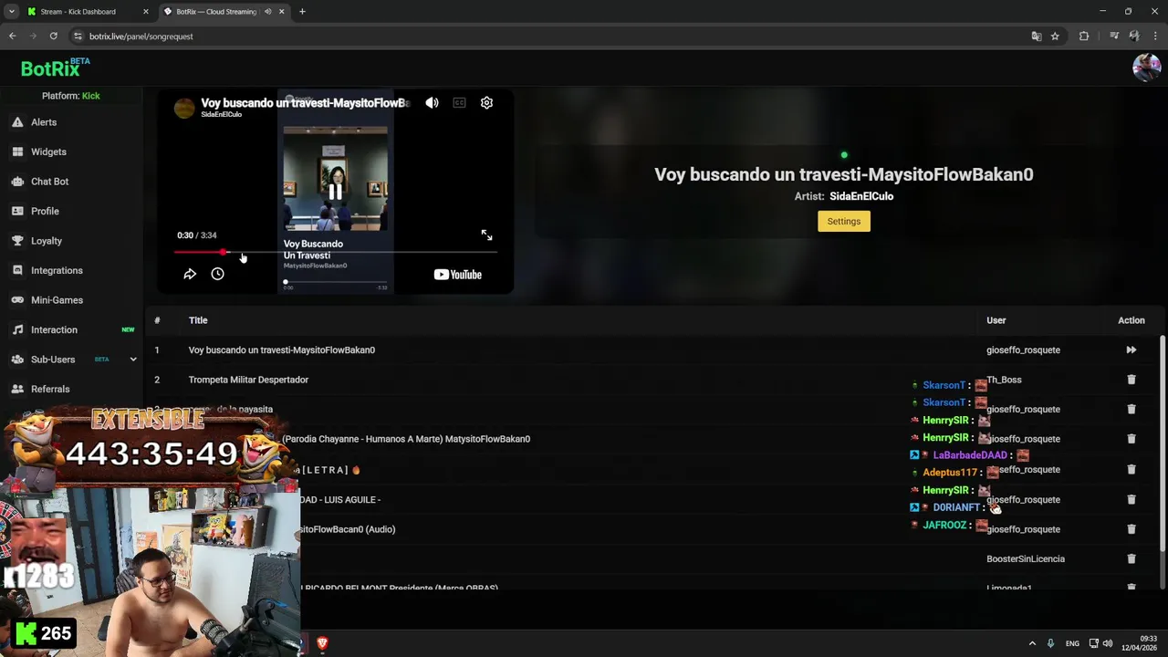Open the Chat Bot sidebar section
The height and width of the screenshot is (657, 1168).
(x=49, y=182)
